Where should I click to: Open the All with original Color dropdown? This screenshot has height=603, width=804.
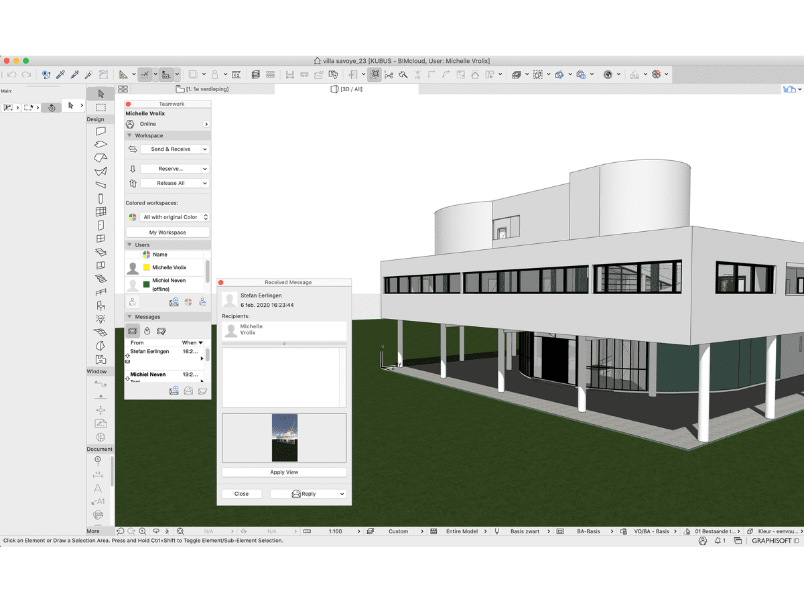pos(176,217)
